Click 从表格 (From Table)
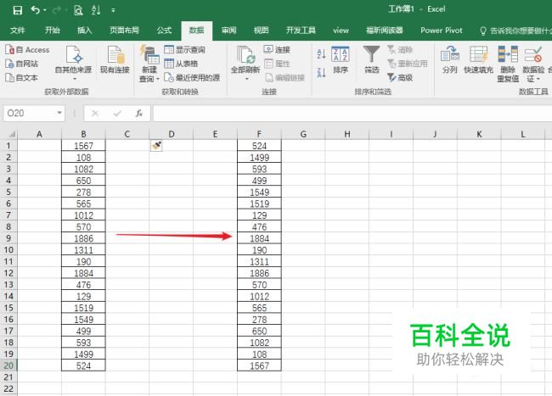 (x=181, y=64)
